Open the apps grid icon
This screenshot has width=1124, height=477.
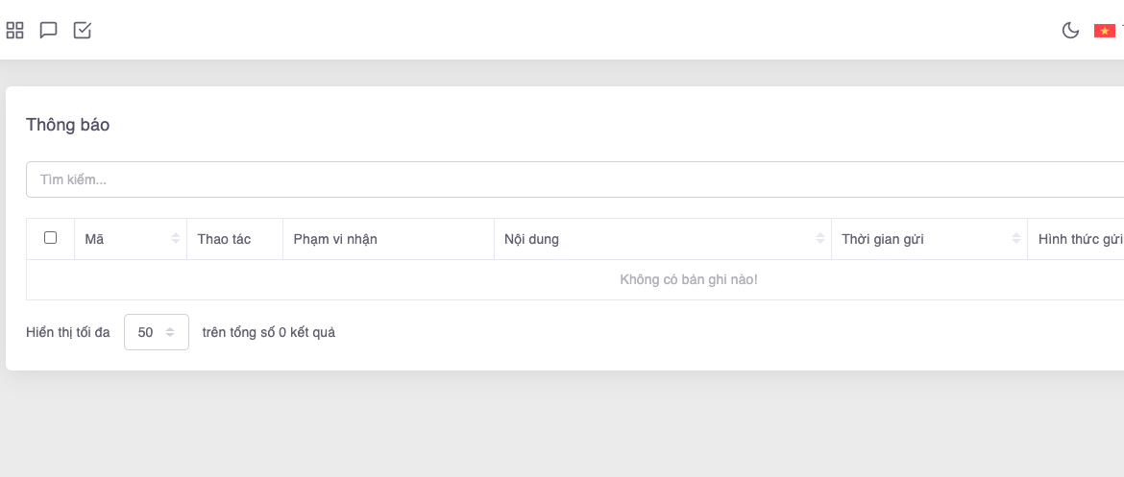point(14,31)
